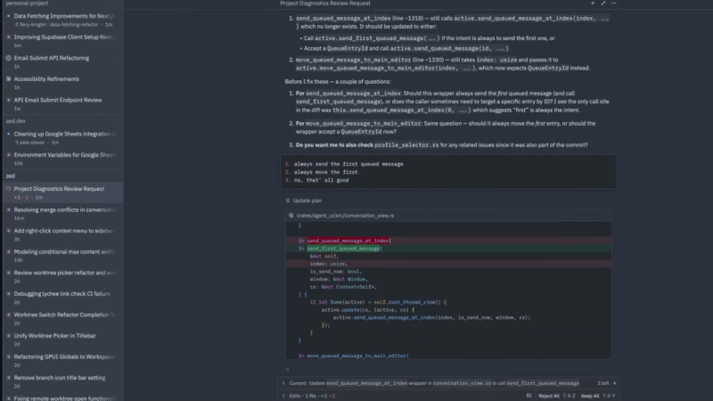Open thread Fixing remote worktree open functionality
This screenshot has width=713, height=401.
coord(62,398)
